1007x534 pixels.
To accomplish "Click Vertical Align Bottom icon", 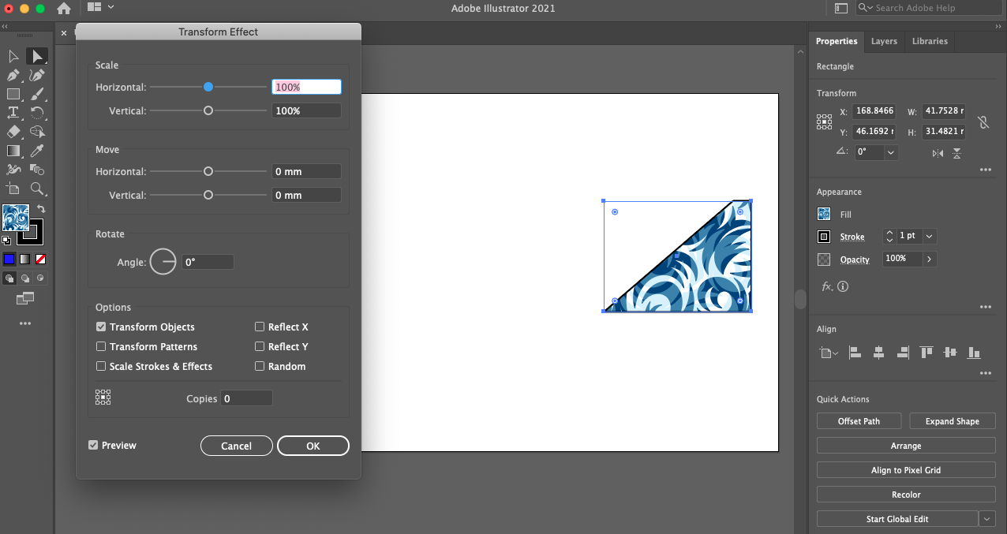I will coord(974,353).
